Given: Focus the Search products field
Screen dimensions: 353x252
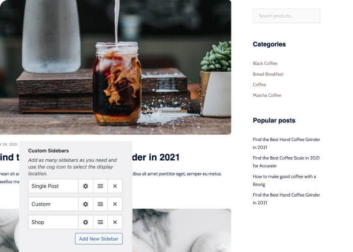Looking at the screenshot, I should click(286, 16).
